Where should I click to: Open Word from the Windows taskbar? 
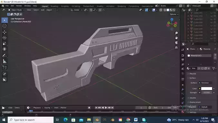(x=136, y=120)
